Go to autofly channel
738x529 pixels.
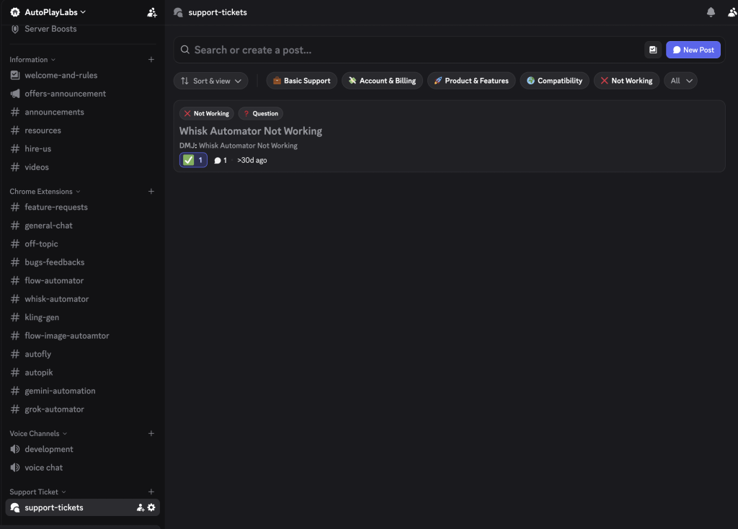82,354
